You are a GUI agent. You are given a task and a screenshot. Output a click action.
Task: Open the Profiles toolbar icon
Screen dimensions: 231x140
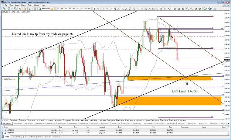[9, 9]
